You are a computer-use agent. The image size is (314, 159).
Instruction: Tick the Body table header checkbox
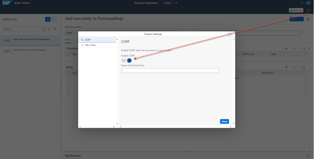[x=68, y=73]
